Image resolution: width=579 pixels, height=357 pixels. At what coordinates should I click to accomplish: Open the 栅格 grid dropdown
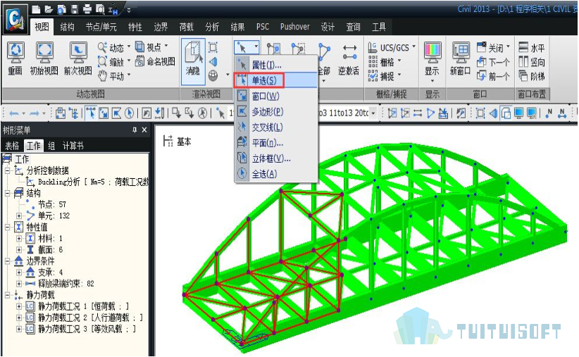399,61
